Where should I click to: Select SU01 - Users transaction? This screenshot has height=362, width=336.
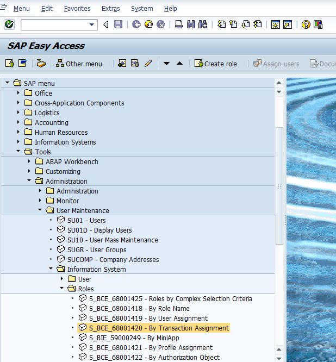click(86, 221)
